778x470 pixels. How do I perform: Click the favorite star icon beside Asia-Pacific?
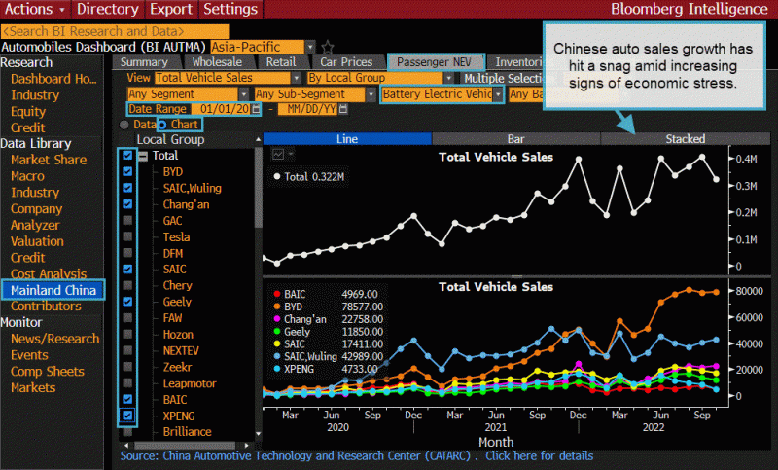click(328, 47)
